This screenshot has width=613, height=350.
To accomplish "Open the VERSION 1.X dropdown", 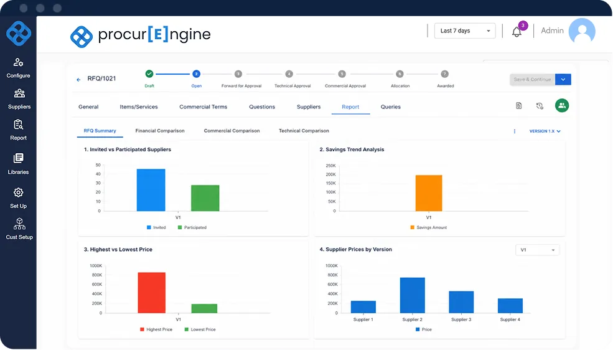I will 545,131.
